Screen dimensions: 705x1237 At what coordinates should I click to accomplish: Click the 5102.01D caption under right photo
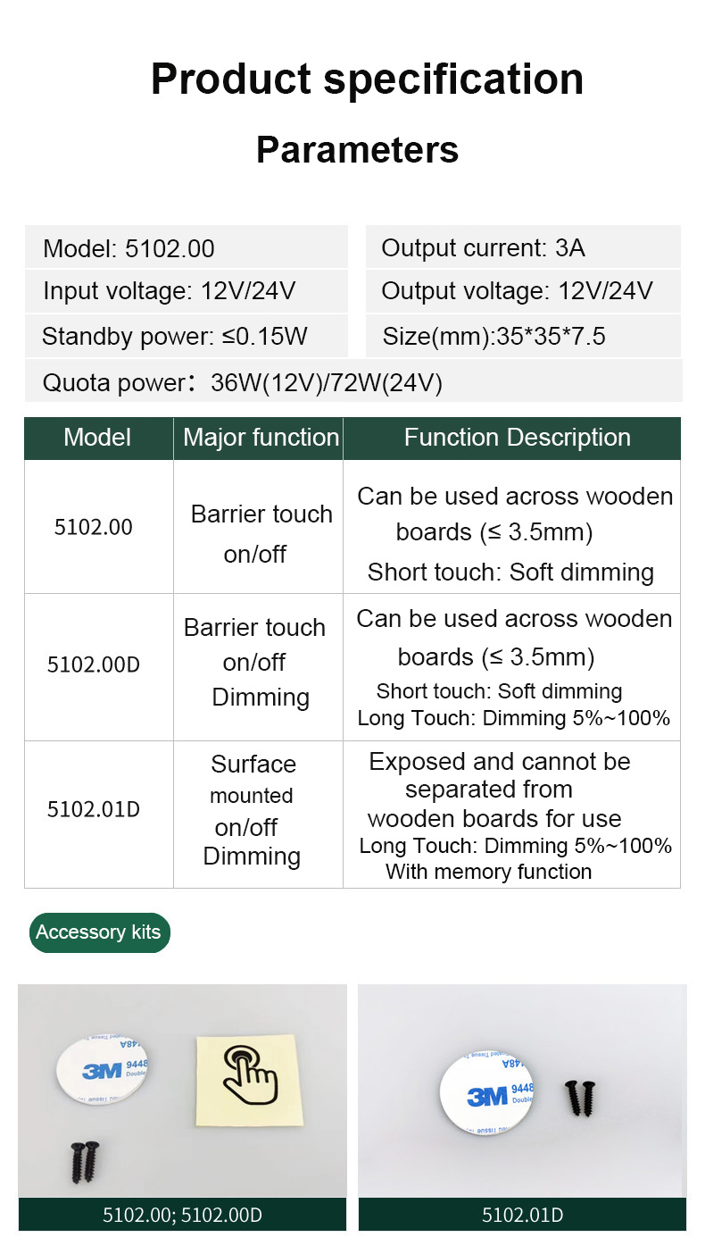pyautogui.click(x=522, y=1215)
